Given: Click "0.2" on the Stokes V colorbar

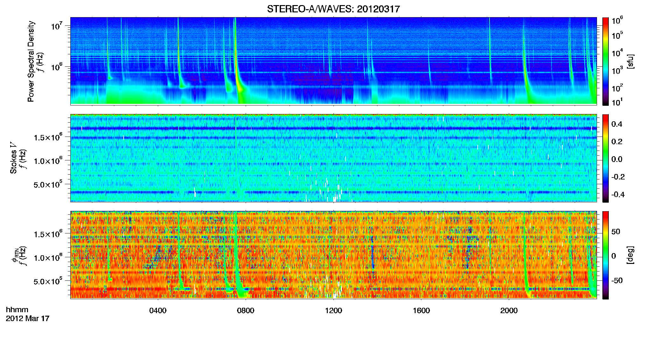Looking at the screenshot, I should tap(617, 142).
